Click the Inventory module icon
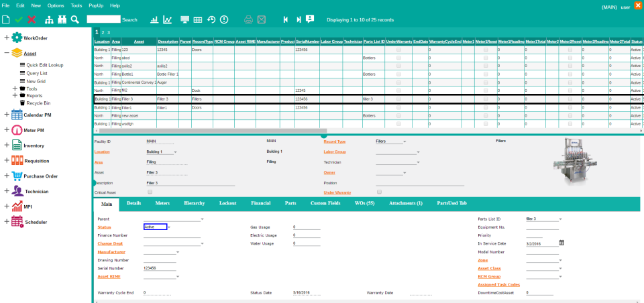Screen dimensions: 644x303 point(17,145)
